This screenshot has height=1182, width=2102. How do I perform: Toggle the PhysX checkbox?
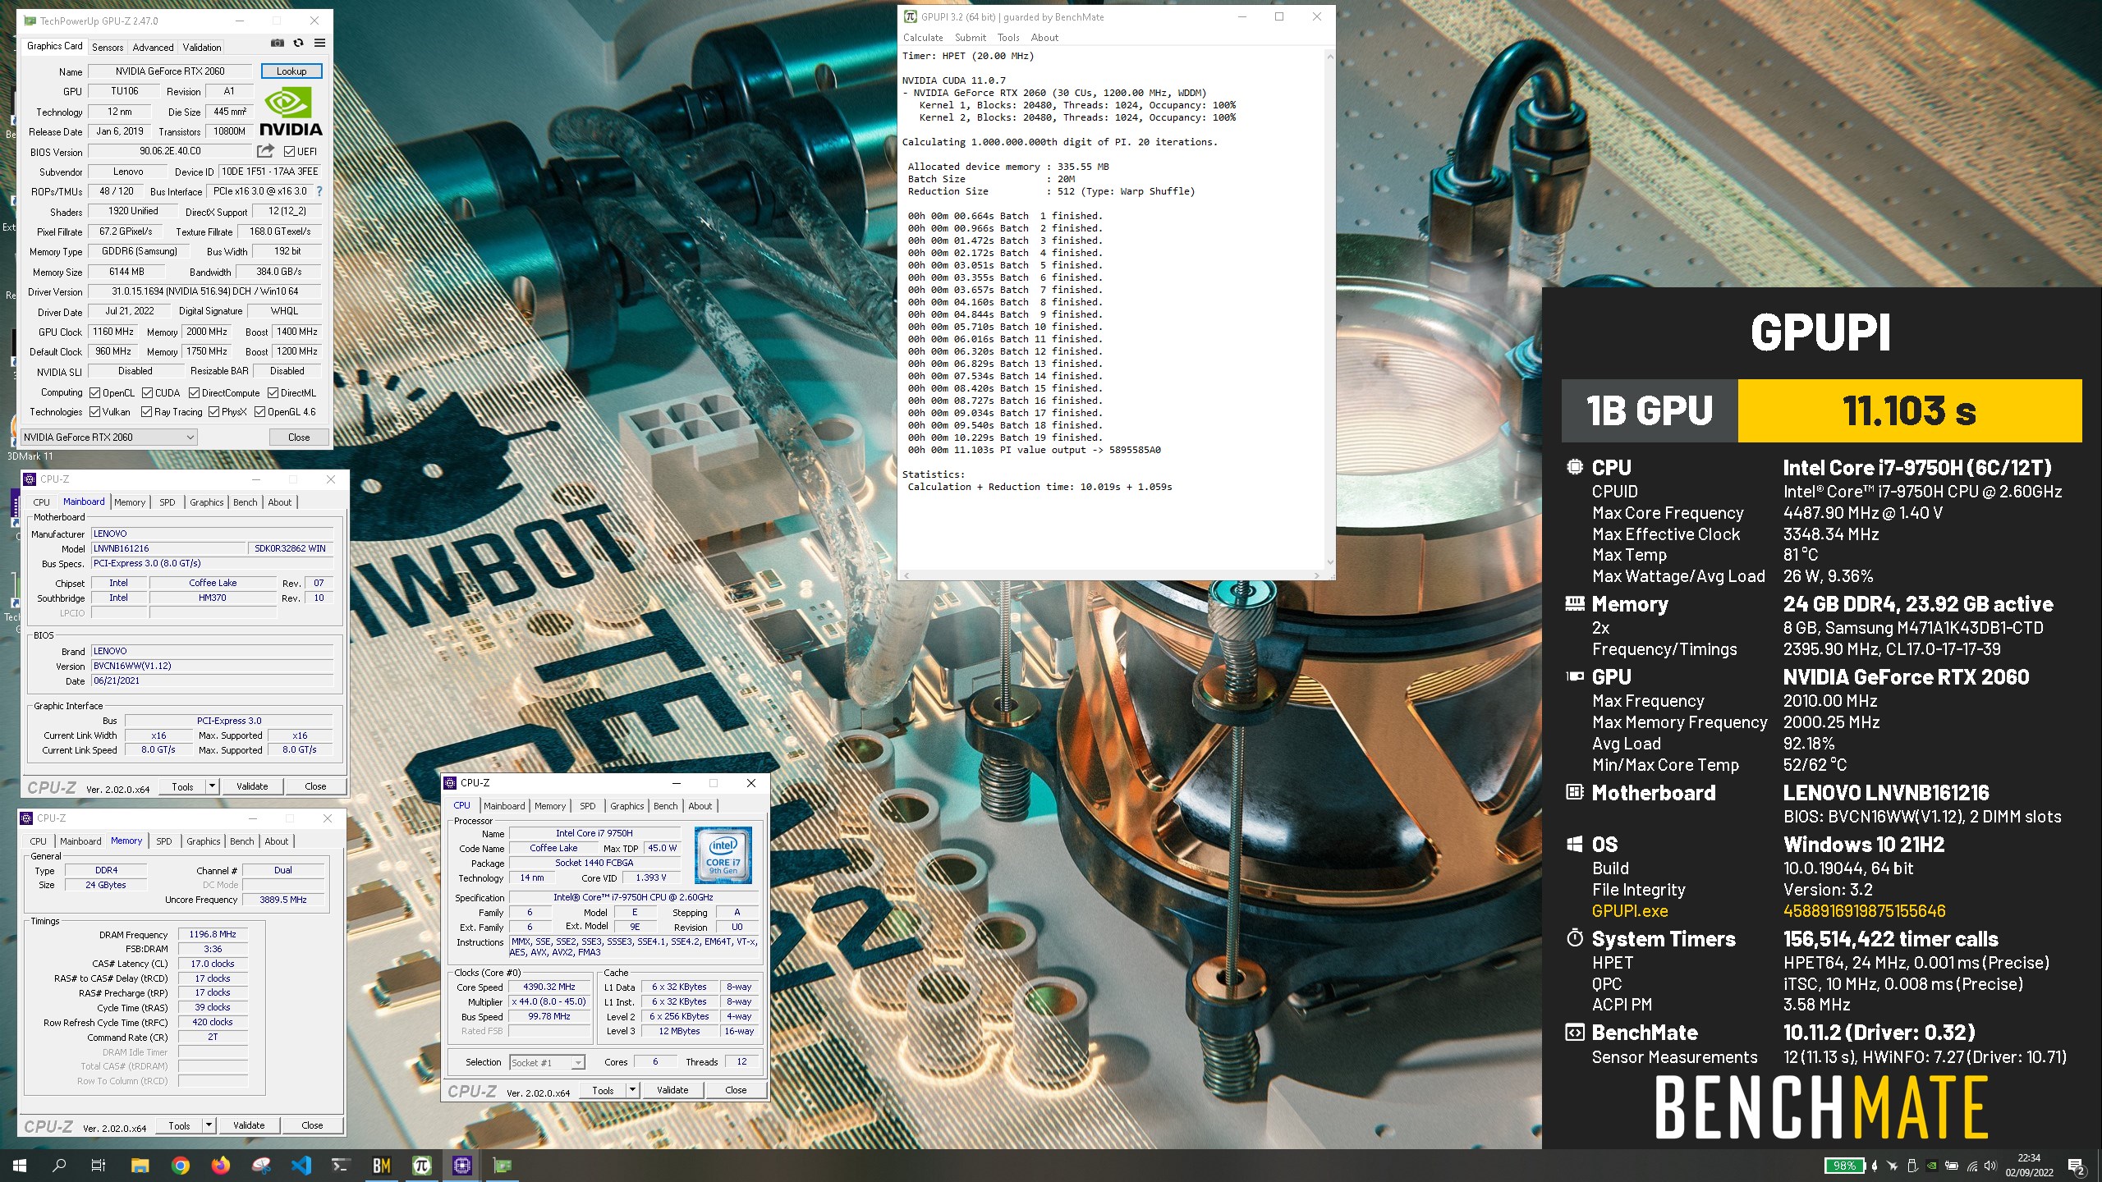pos(214,412)
